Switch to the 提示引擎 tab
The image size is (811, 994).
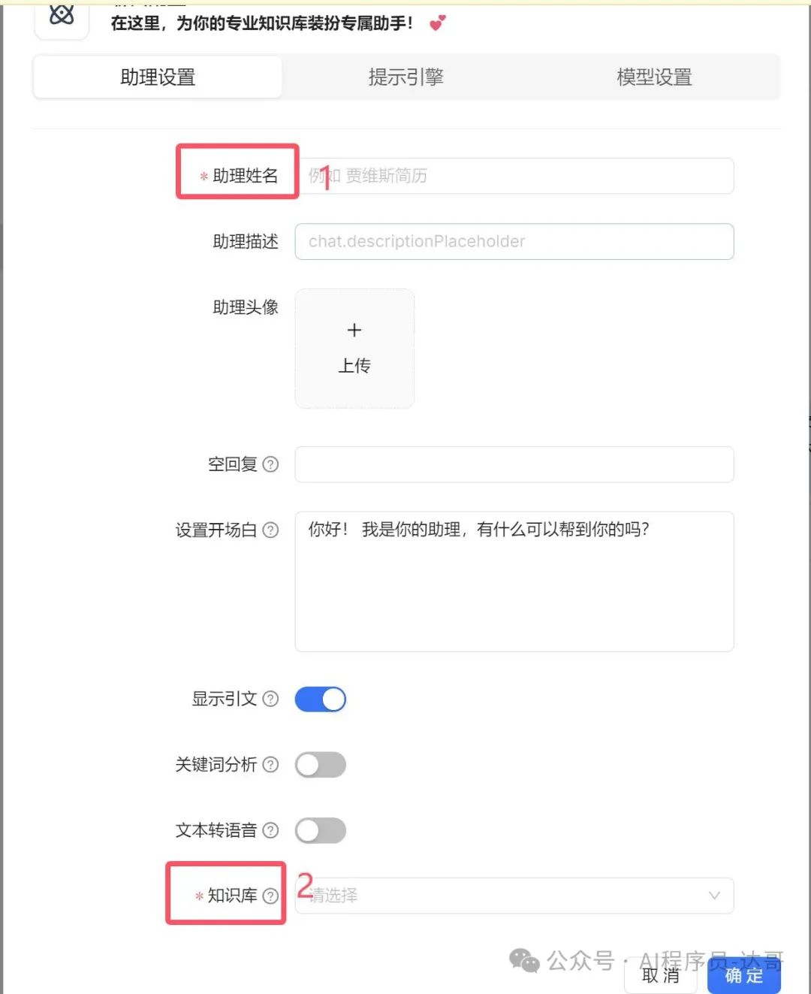[x=406, y=77]
